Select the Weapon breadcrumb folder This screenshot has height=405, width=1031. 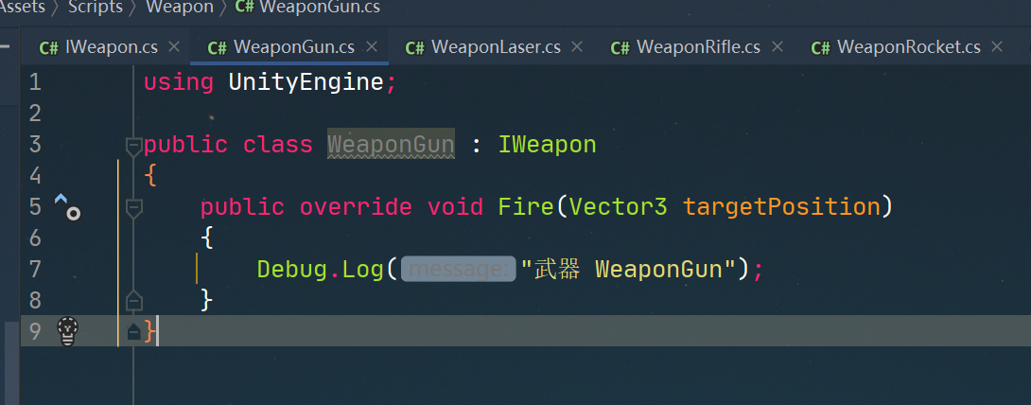pyautogui.click(x=180, y=8)
